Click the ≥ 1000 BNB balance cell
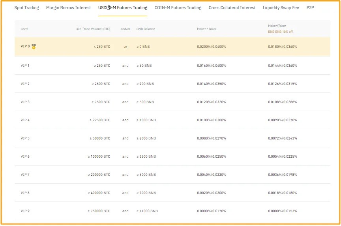This screenshot has width=341, height=226. click(x=146, y=120)
